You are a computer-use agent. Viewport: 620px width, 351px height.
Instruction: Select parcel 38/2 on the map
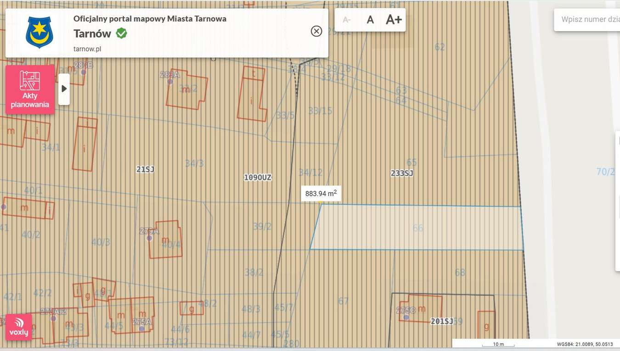(254, 273)
